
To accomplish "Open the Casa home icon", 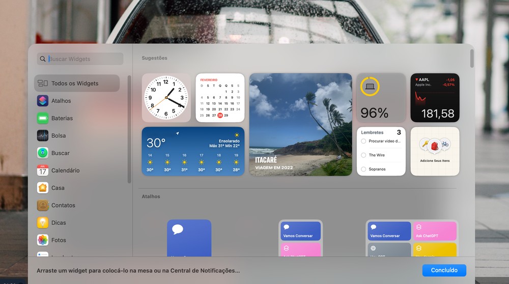I will pyautogui.click(x=43, y=188).
